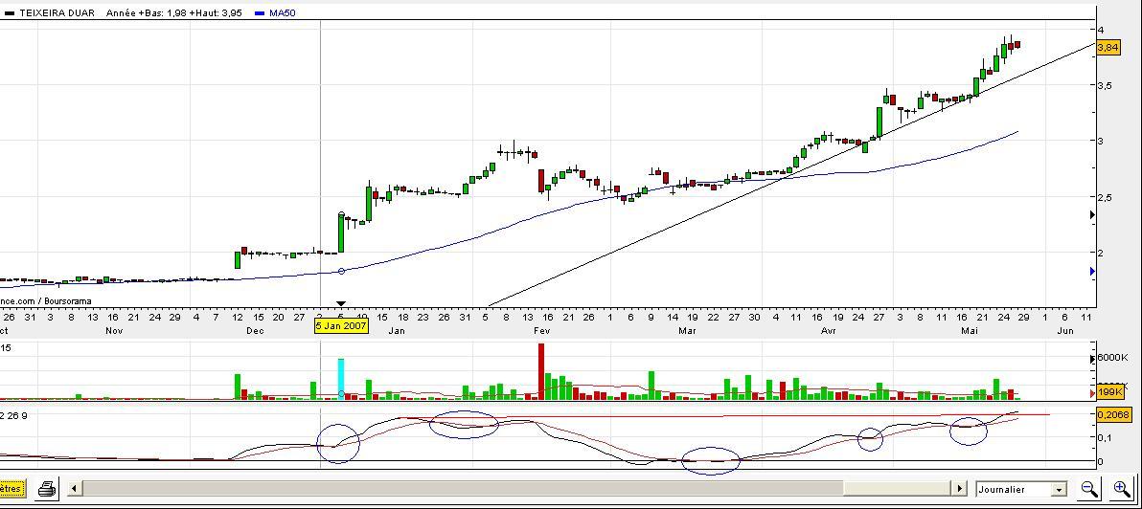This screenshot has width=1142, height=509.
Task: Click the horizontal scrollbar thumb
Action: pos(898,489)
